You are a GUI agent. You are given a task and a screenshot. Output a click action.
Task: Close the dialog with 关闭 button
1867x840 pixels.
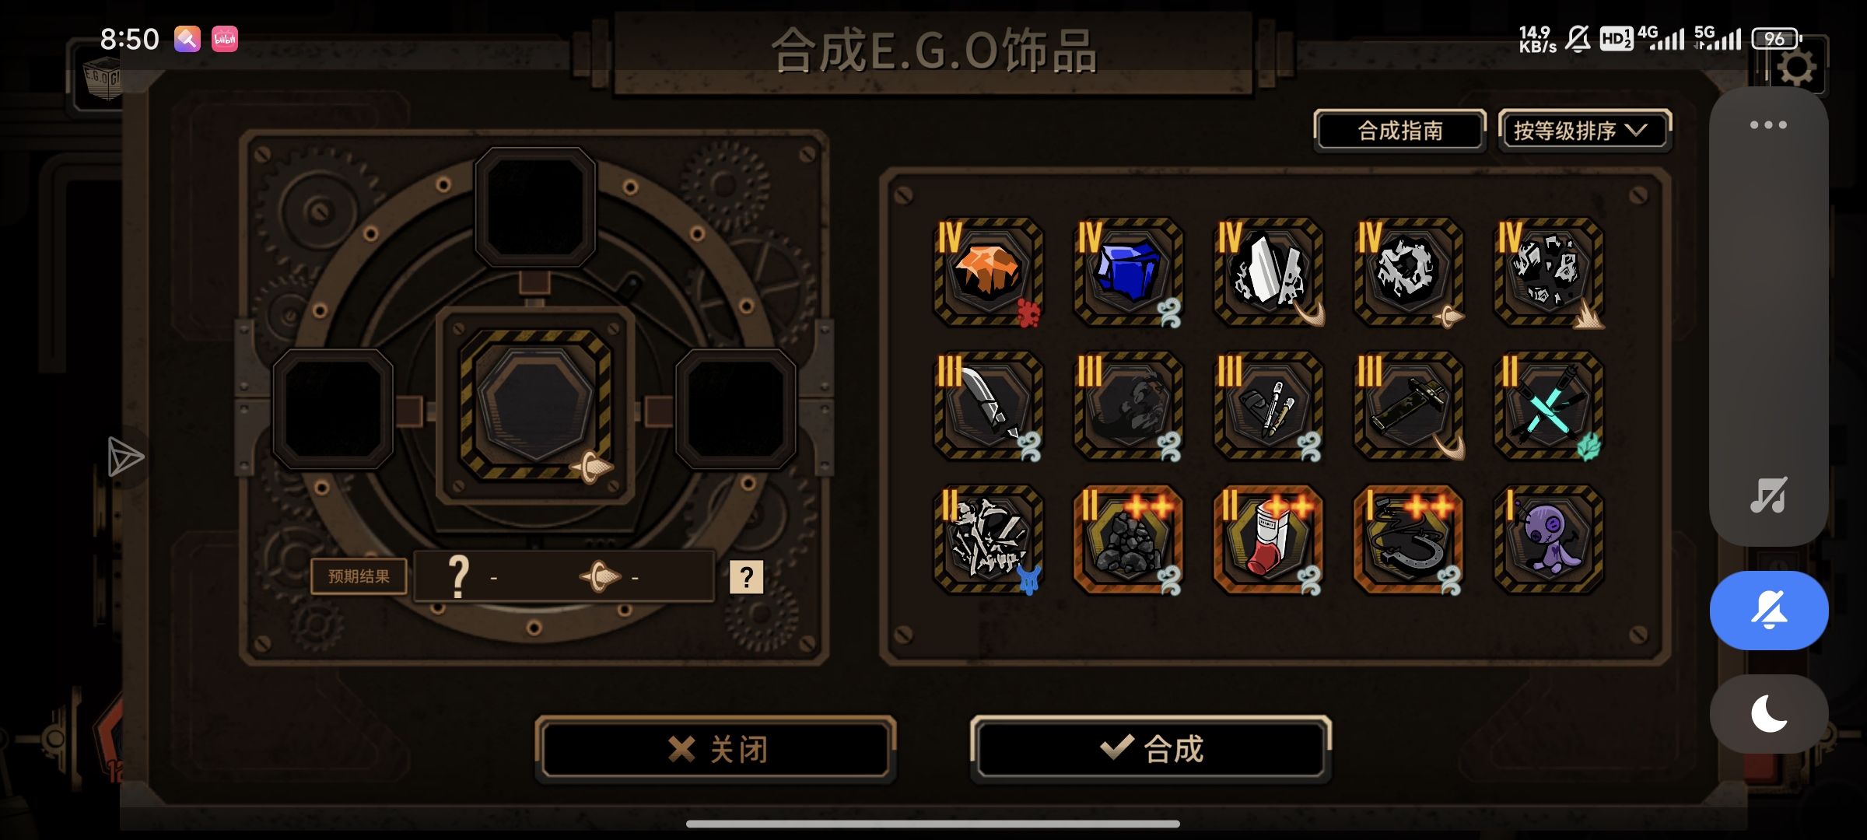[716, 749]
